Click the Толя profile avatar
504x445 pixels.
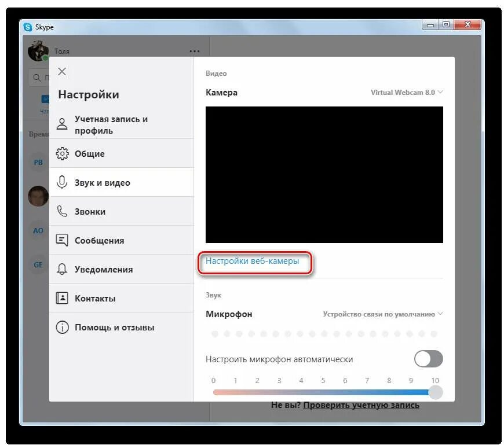click(x=38, y=51)
